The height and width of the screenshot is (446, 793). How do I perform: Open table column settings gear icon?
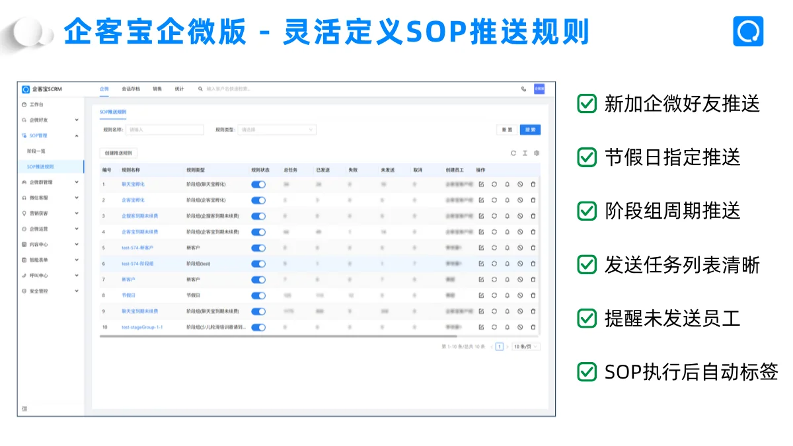point(537,153)
